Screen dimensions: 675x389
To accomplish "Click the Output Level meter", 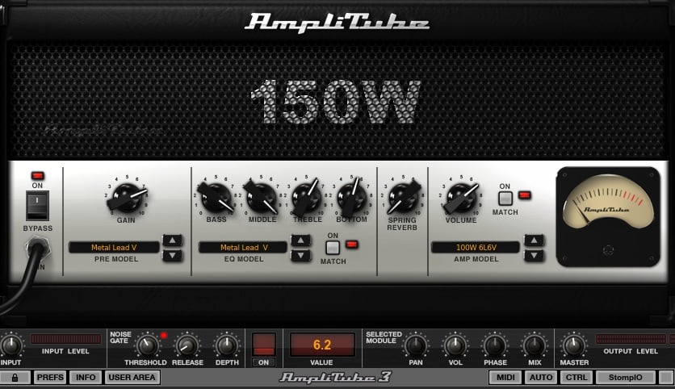I will click(631, 339).
